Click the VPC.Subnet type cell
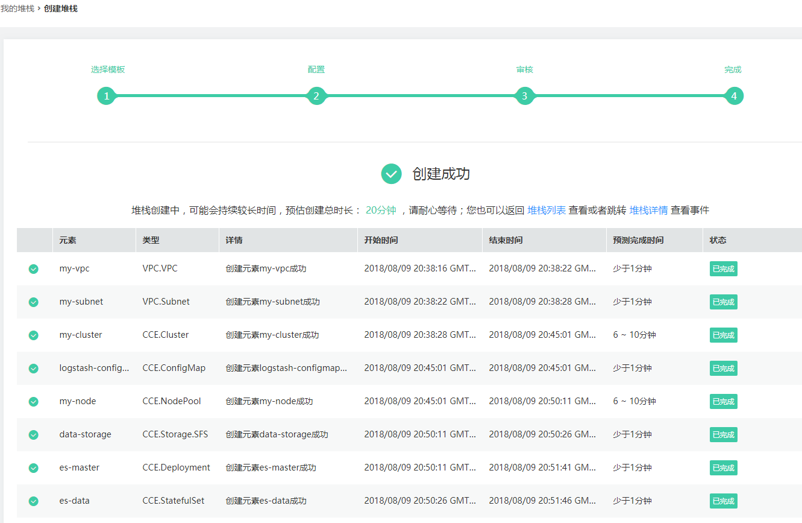802x523 pixels. pyautogui.click(x=166, y=302)
